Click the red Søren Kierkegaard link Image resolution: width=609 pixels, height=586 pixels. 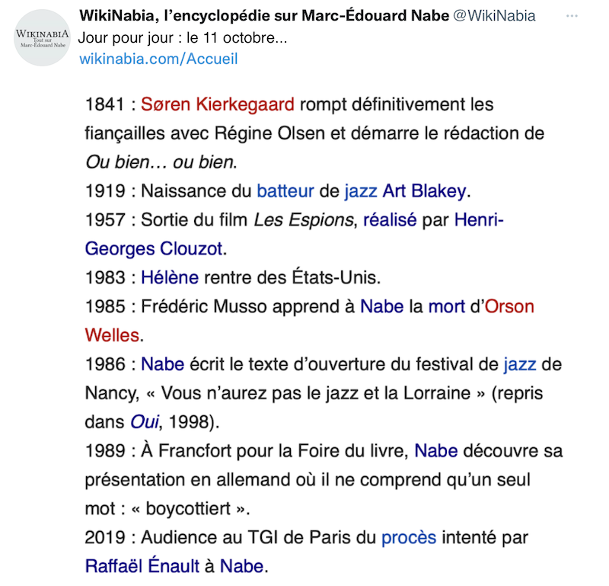[217, 104]
